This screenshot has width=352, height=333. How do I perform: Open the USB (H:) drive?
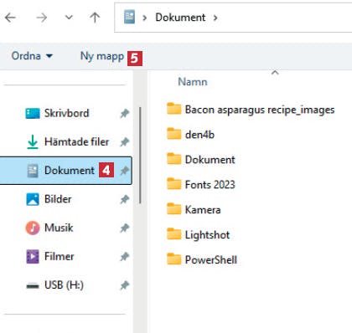tap(64, 285)
